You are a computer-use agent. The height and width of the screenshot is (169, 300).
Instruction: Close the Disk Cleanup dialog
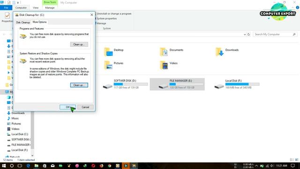click(x=92, y=15)
